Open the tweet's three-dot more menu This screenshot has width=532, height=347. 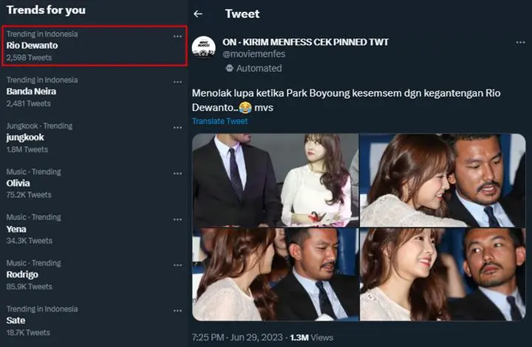click(520, 42)
